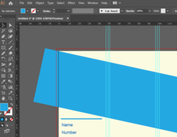Viewport: 177px width, 137px height.
Task: Click the Opacity label link
Action: tap(130, 11)
